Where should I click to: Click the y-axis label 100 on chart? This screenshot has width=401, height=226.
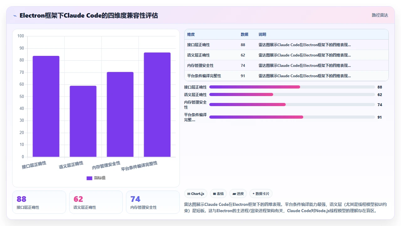pyautogui.click(x=21, y=36)
